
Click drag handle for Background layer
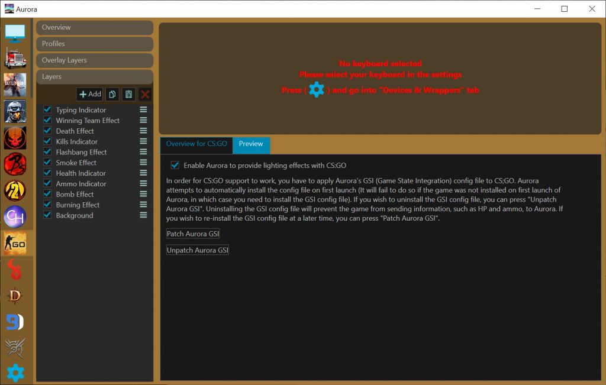(x=143, y=215)
